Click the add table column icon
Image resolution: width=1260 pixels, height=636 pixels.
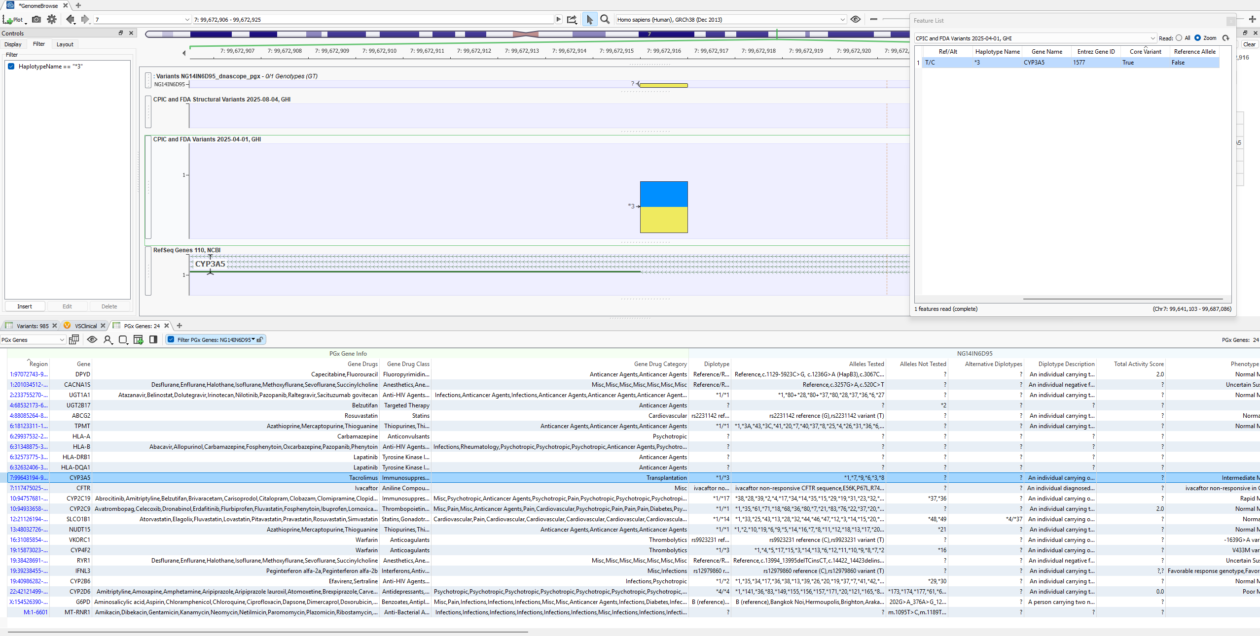pos(139,339)
